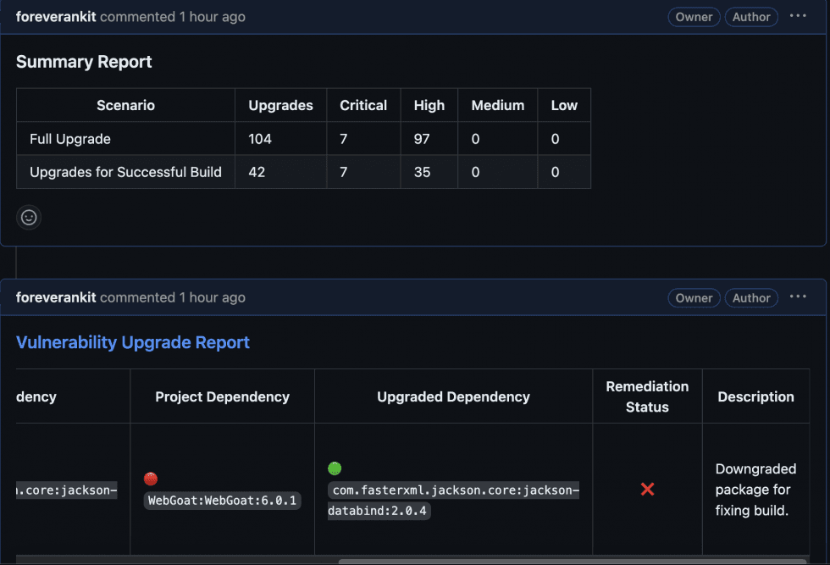830x565 pixels.
Task: Click the Author badge on the second comment
Action: (x=751, y=297)
